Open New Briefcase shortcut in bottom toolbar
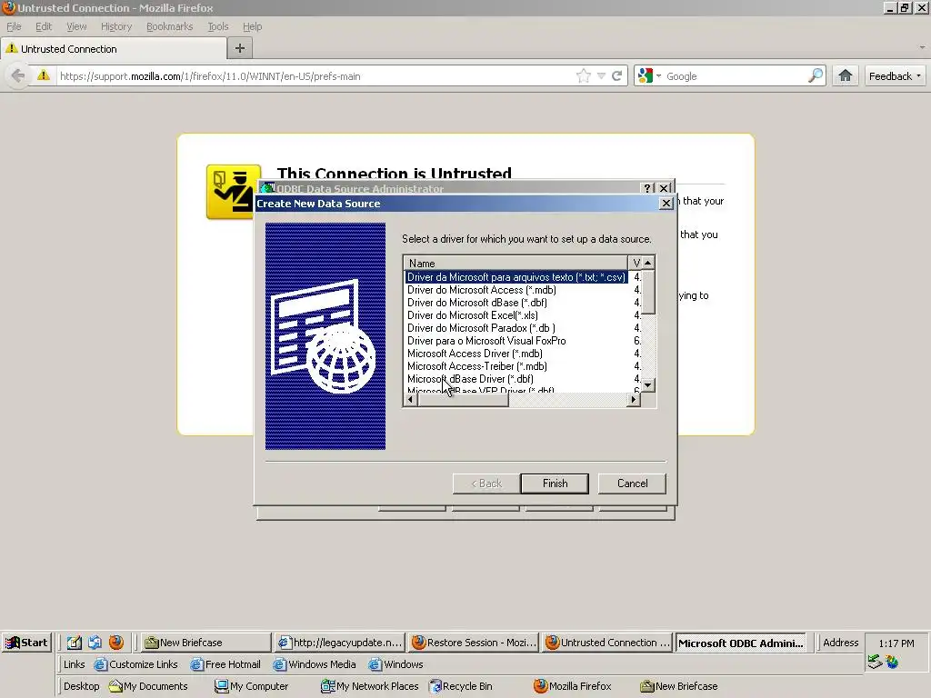 pos(678,686)
